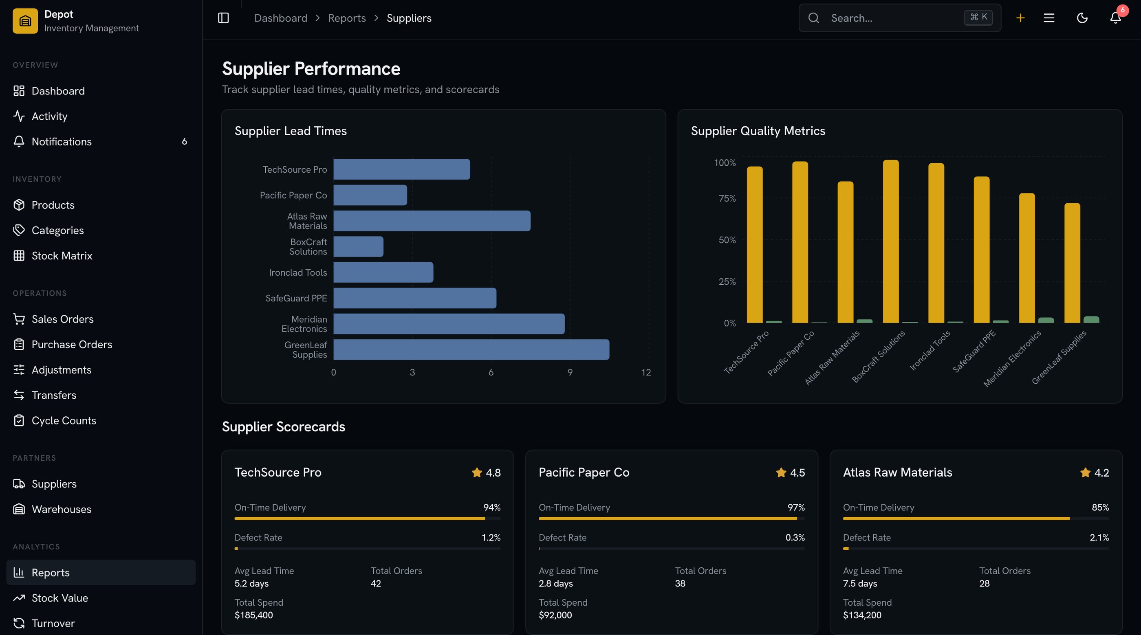Click the Purchase Orders clipboard icon
The image size is (1141, 635).
coord(19,344)
